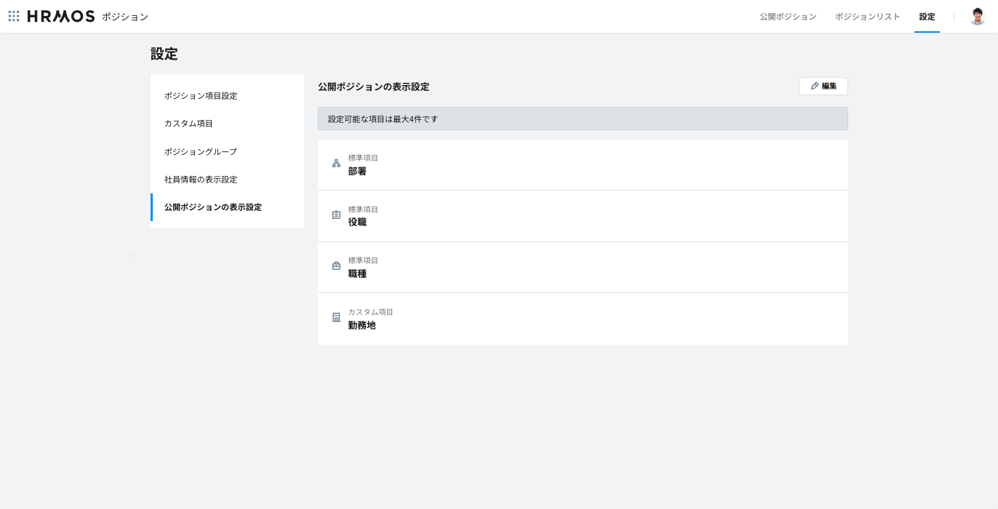Go to the ポジションリスト tab
Screen dimensions: 998x509
[867, 17]
